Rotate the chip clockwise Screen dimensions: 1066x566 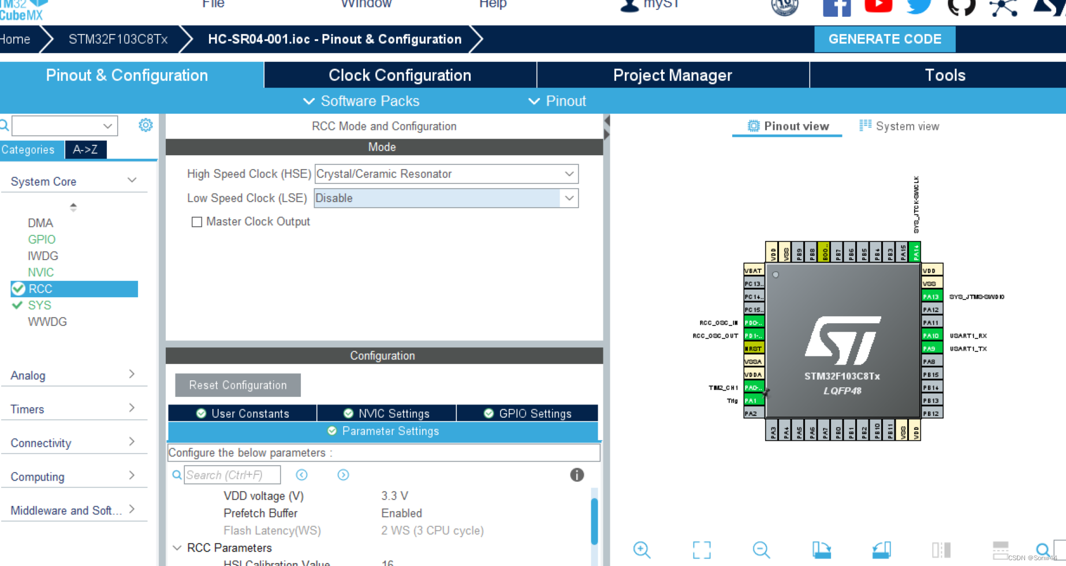tap(821, 550)
